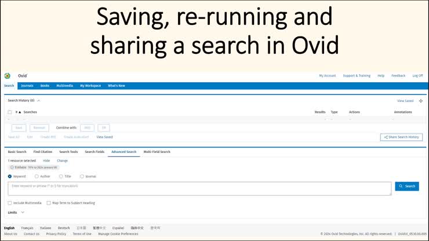This screenshot has height=241, width=429.
Task: Select the Journal radio button
Action: 82,177
